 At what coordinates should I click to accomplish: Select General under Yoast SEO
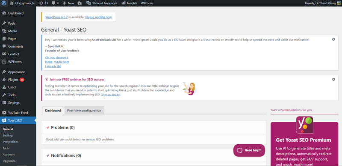tap(8, 129)
